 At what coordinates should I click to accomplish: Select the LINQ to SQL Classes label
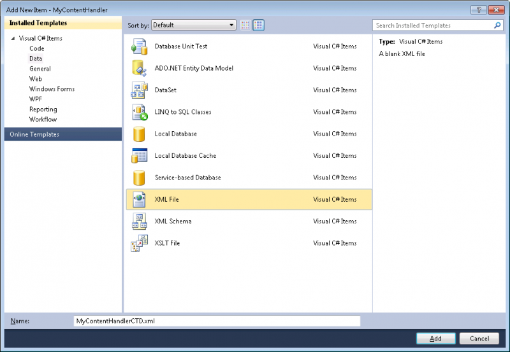[183, 112]
